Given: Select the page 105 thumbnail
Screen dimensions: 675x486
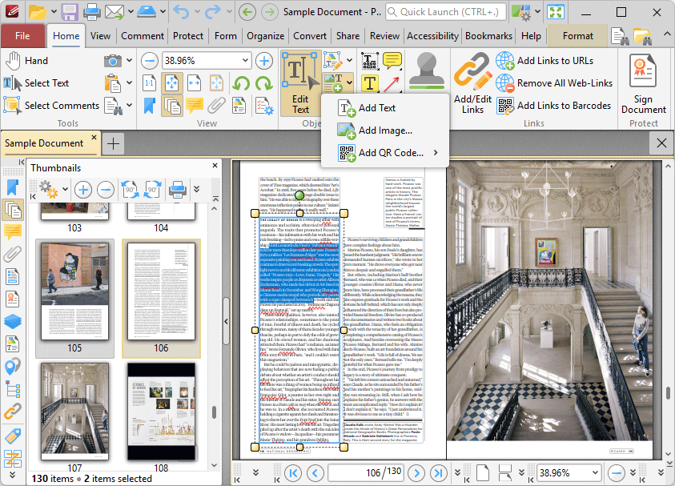Looking at the screenshot, I should pyautogui.click(x=74, y=290).
